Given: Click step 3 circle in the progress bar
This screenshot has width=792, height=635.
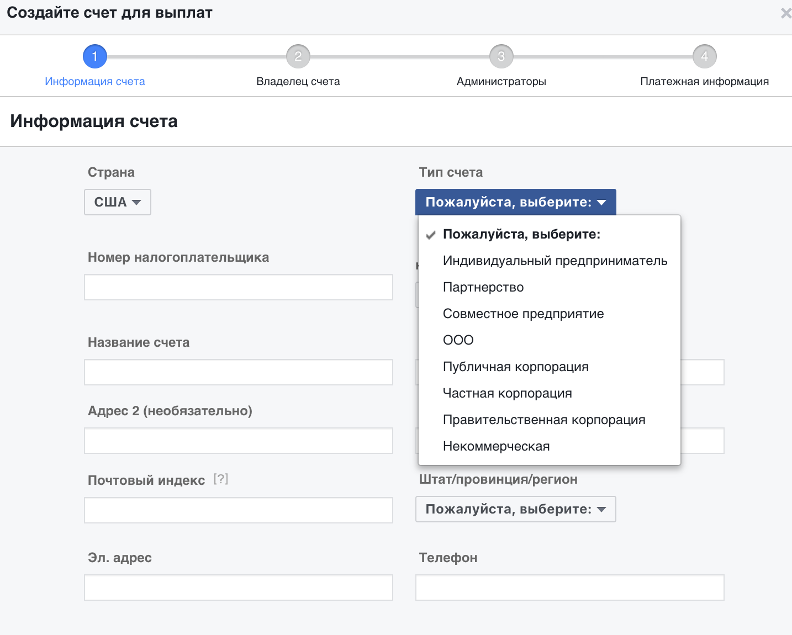Looking at the screenshot, I should (x=501, y=56).
